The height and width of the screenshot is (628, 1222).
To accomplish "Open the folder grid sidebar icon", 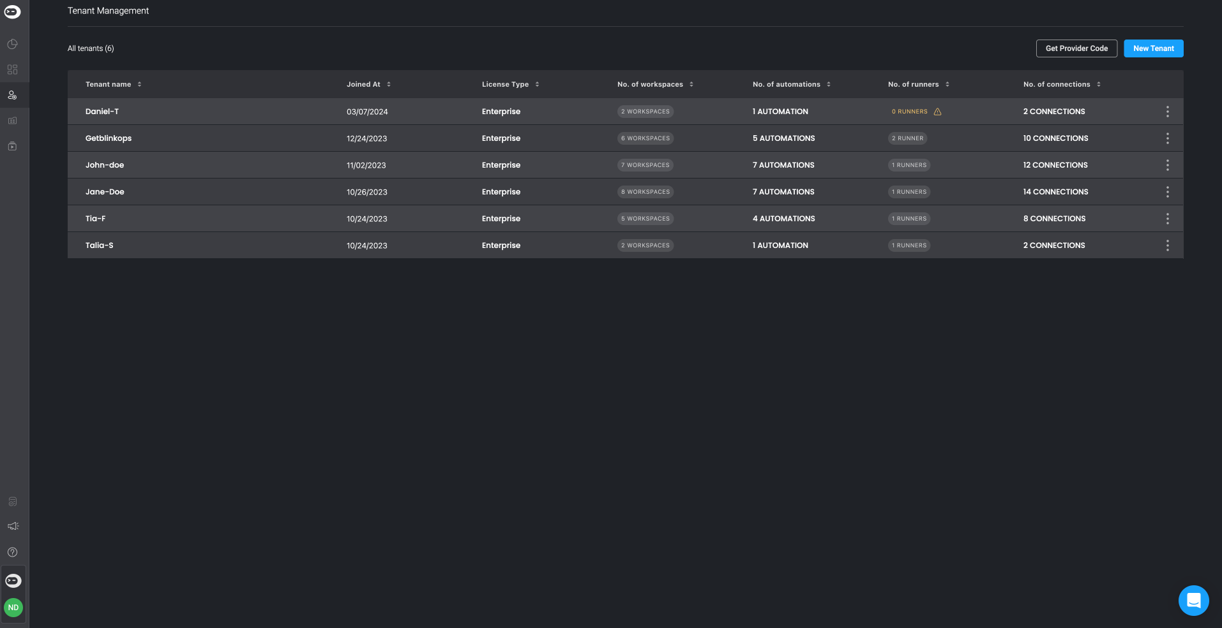I will (12, 120).
